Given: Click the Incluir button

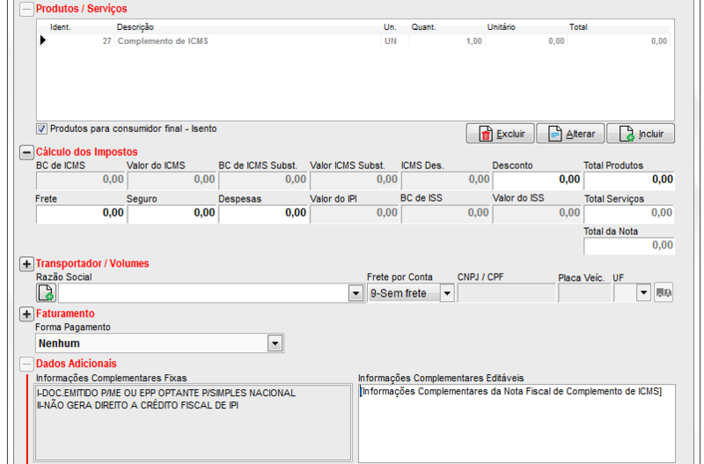Looking at the screenshot, I should 641,134.
